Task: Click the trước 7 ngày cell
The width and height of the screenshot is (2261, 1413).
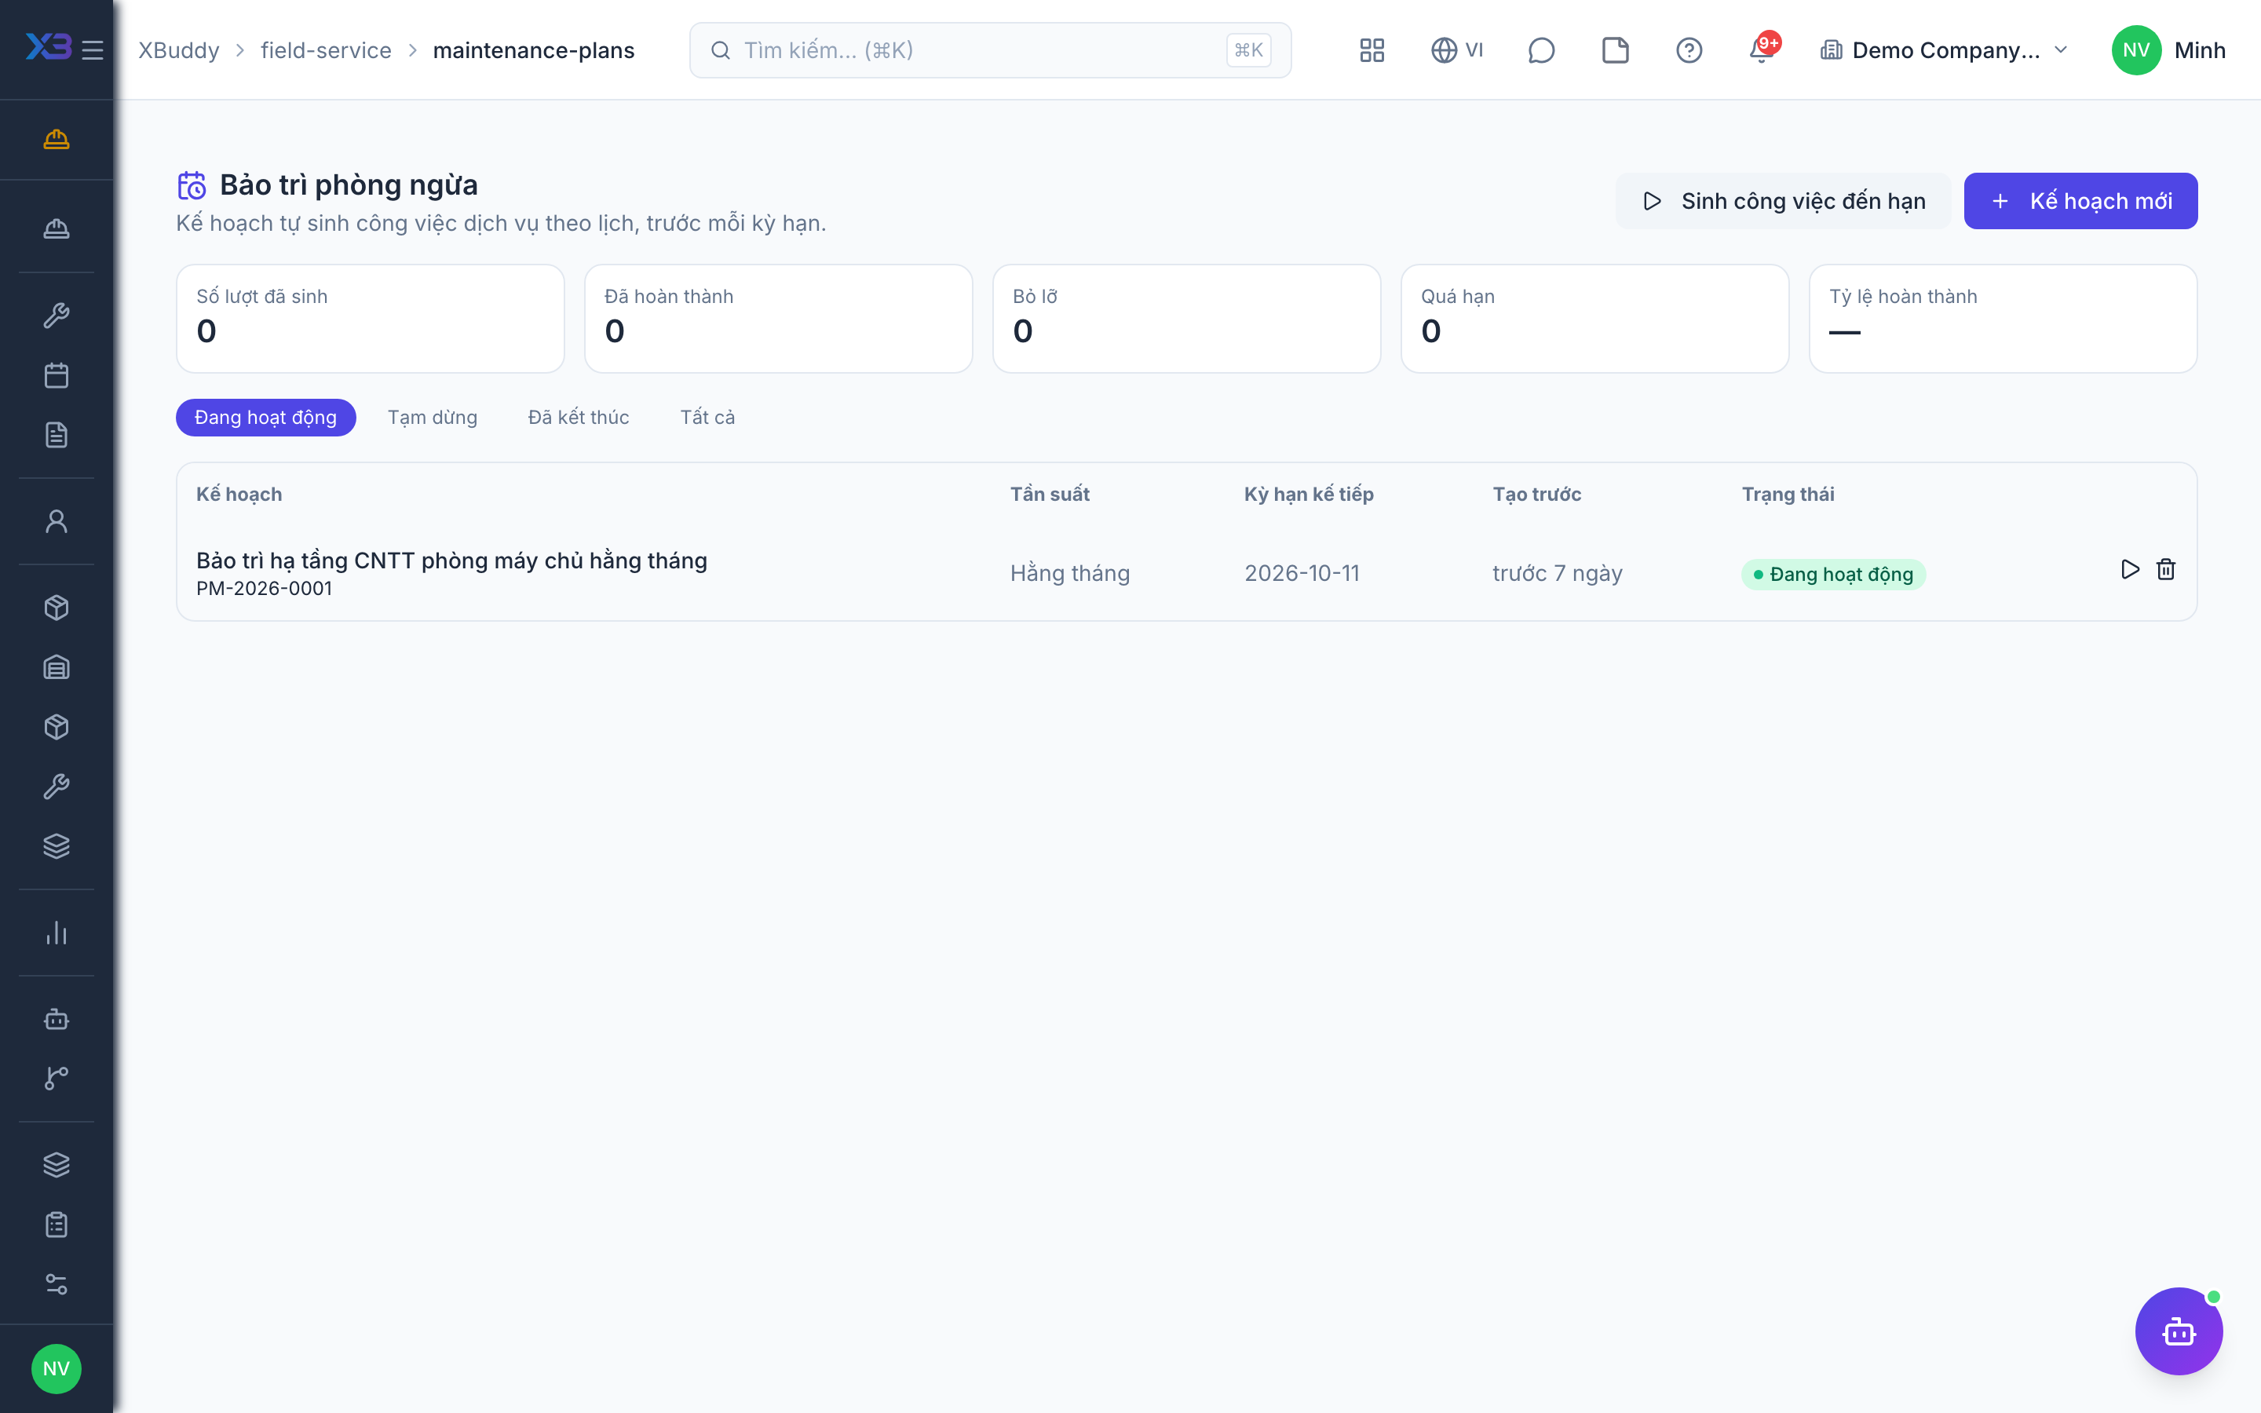Action: click(x=1558, y=573)
